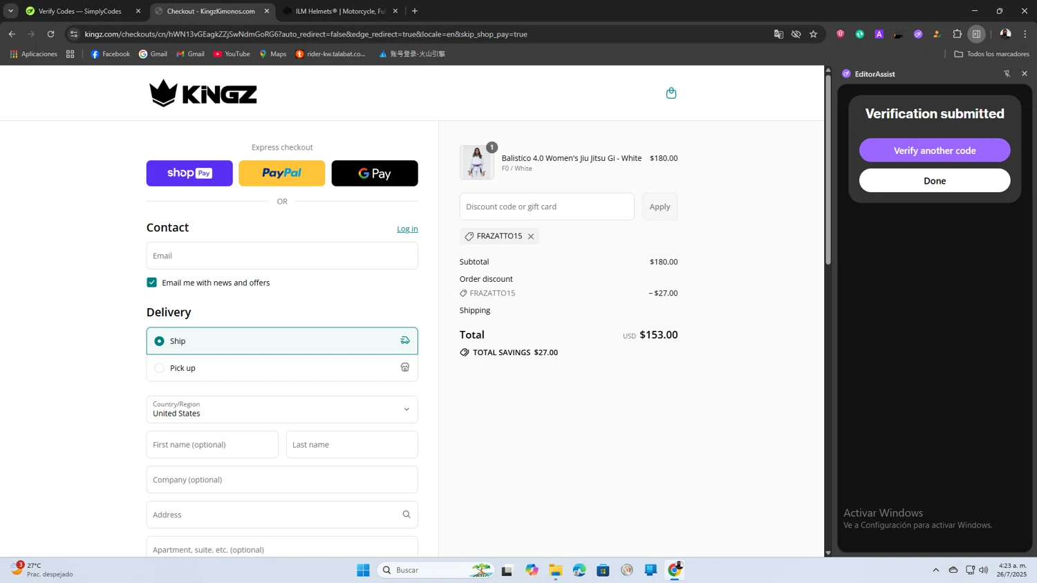Switch to Checkout KingzKimonos tab
The width and height of the screenshot is (1037, 583).
[211, 11]
